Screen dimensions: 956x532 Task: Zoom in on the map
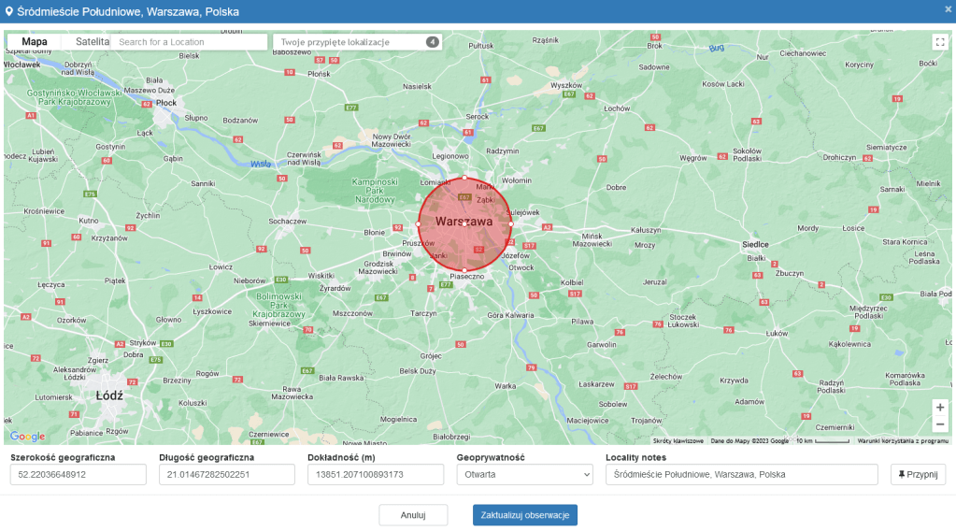pos(940,408)
